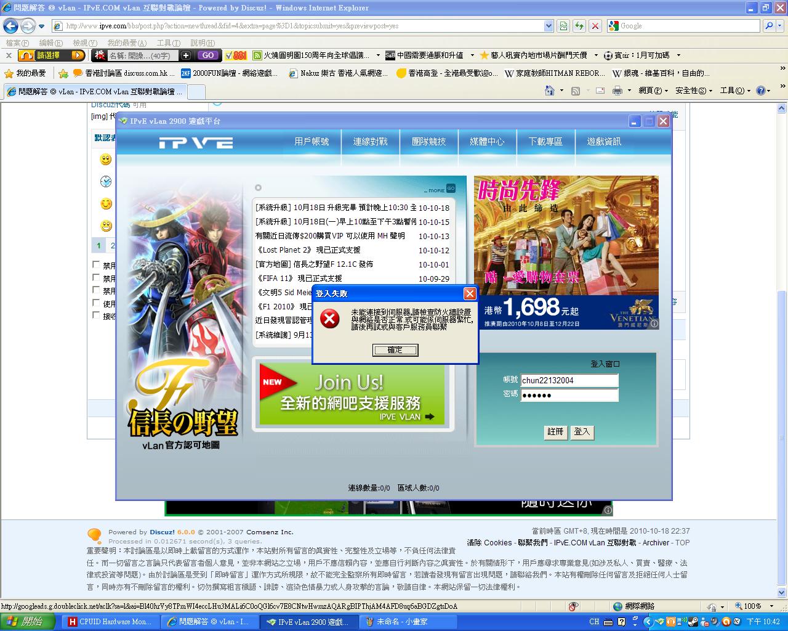Click the toolbar plus icon beside name lookup box
This screenshot has height=631, width=788.
[x=186, y=55]
